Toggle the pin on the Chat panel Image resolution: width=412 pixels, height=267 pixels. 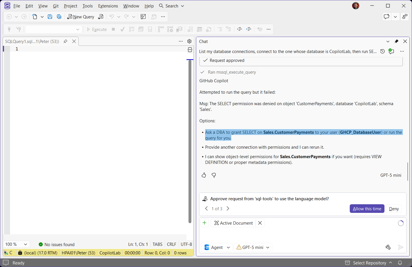click(397, 41)
